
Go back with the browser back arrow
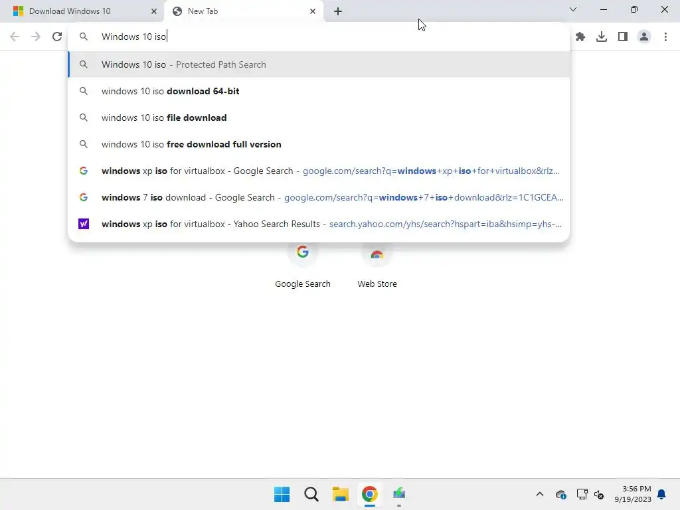click(x=15, y=37)
